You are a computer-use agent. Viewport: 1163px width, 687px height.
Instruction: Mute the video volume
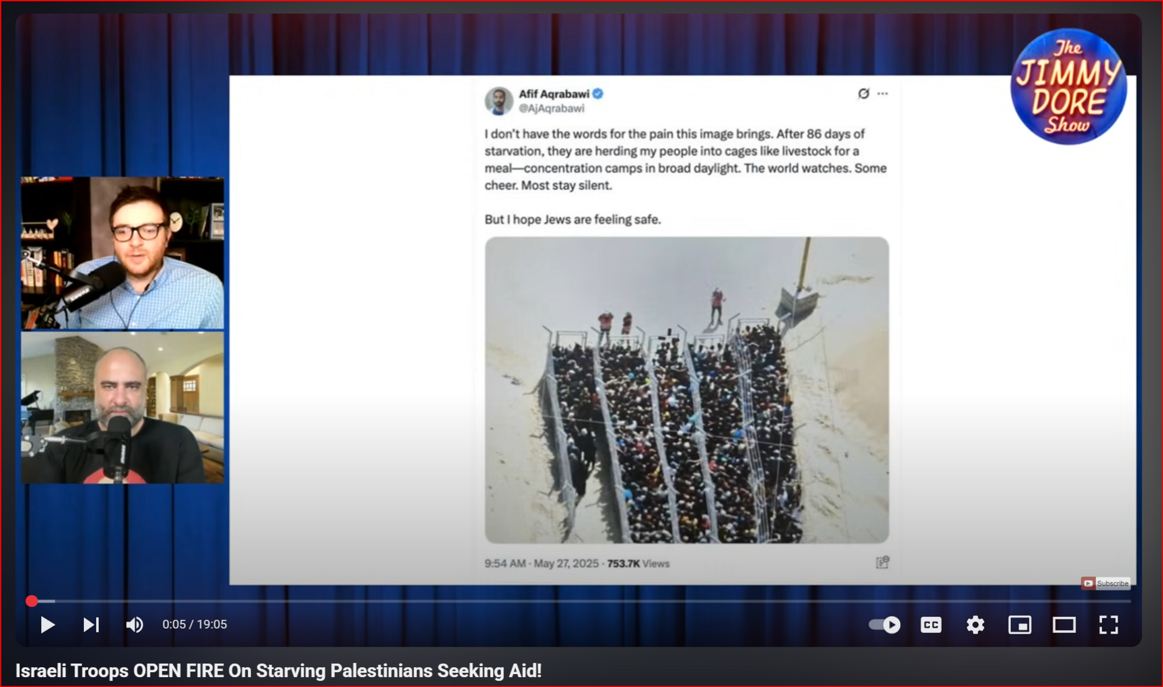click(x=134, y=624)
